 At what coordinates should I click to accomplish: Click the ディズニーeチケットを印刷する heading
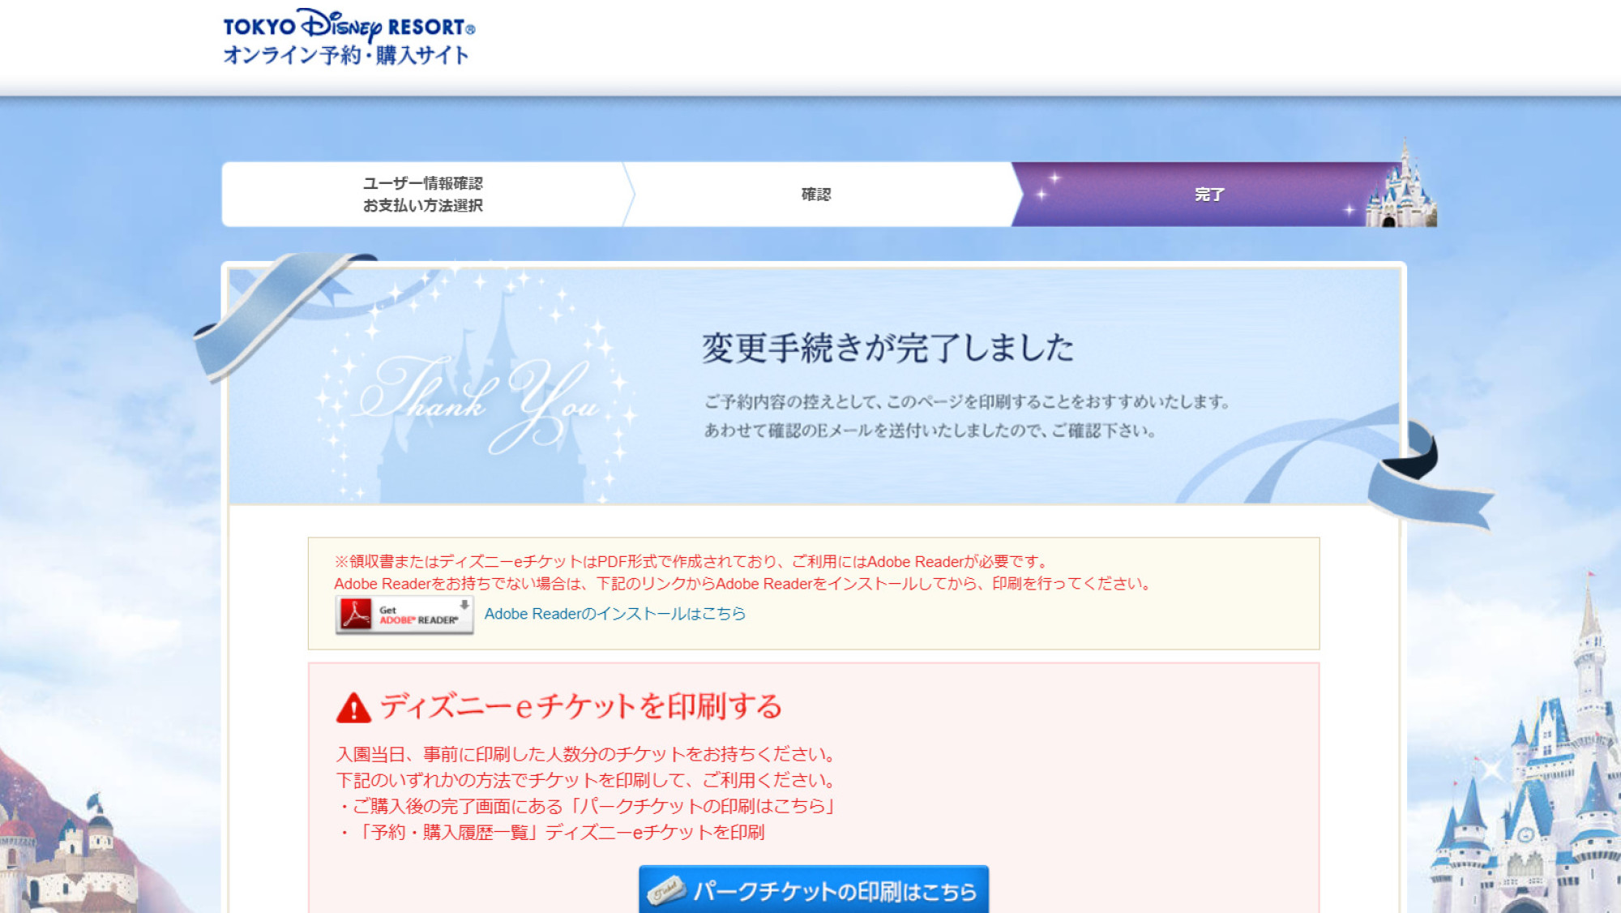(x=581, y=706)
